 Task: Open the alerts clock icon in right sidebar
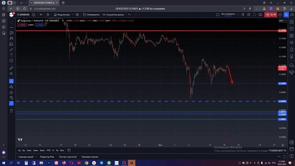tap(292, 29)
